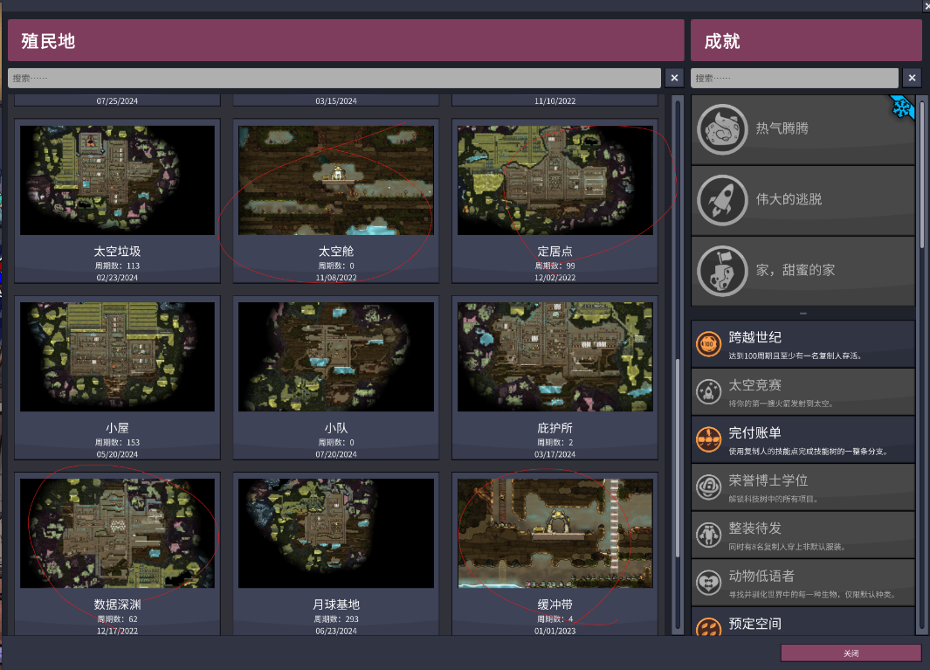This screenshot has height=670, width=930.
Task: Click the blue snowflake DLC badge
Action: pos(902,107)
